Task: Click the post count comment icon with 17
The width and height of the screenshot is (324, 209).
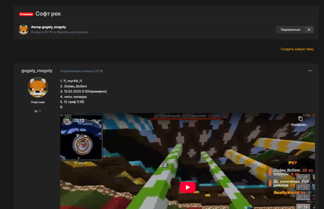Action: [38, 111]
